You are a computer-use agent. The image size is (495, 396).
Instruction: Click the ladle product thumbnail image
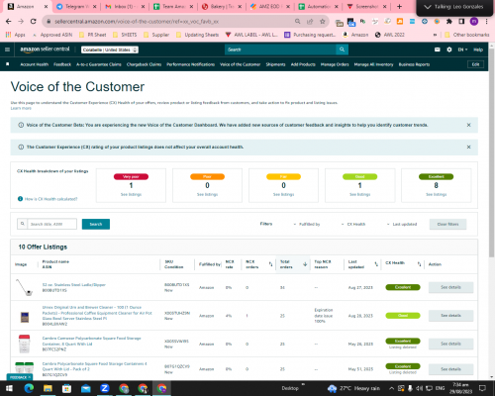pos(24,287)
